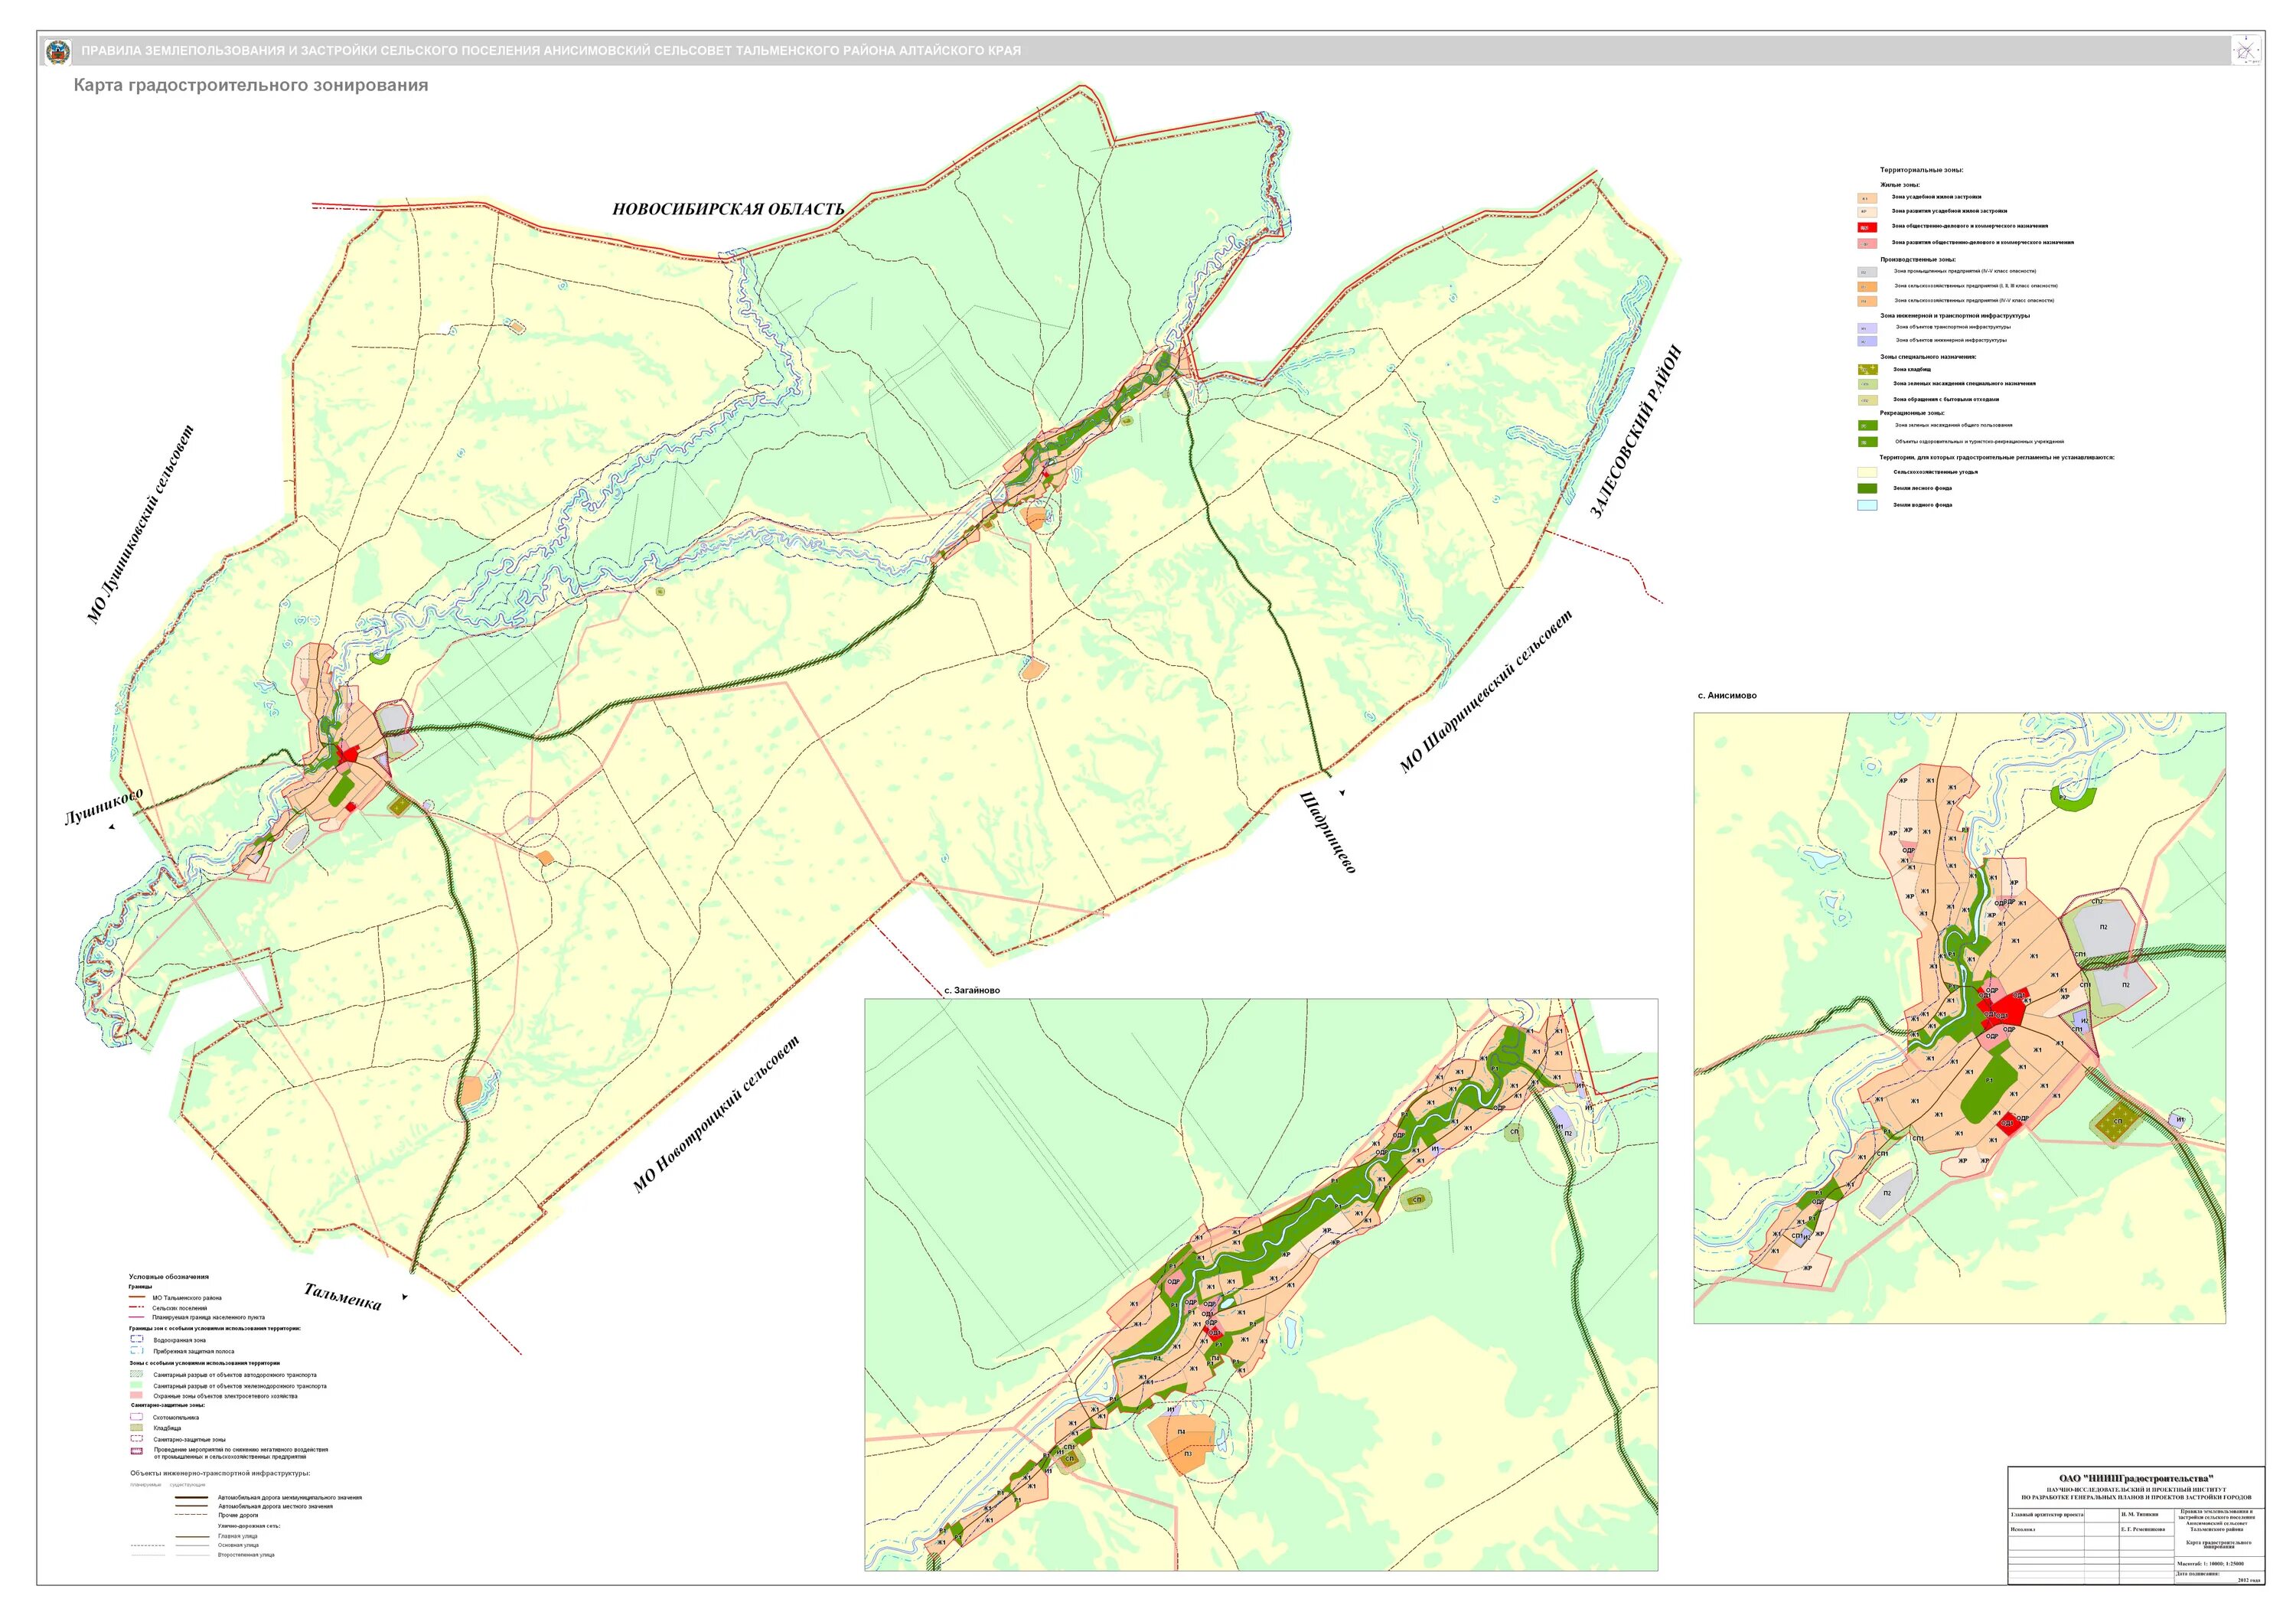
Task: Click the Охранные зоны электросетевого хозяйства pink swatch
Action: point(137,1395)
